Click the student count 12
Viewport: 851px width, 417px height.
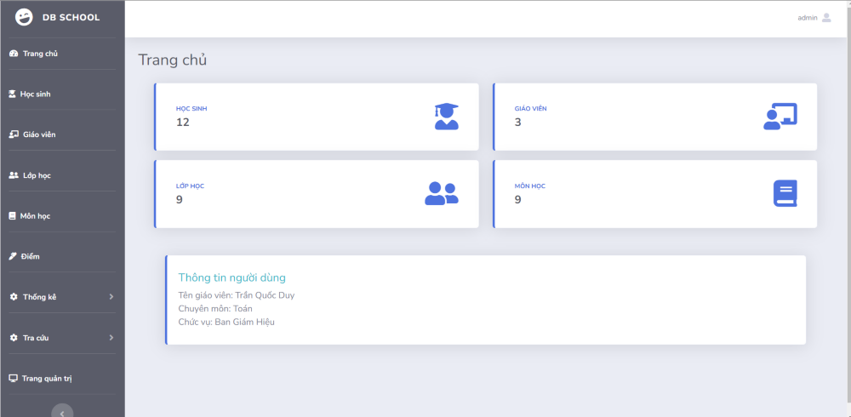[182, 123]
